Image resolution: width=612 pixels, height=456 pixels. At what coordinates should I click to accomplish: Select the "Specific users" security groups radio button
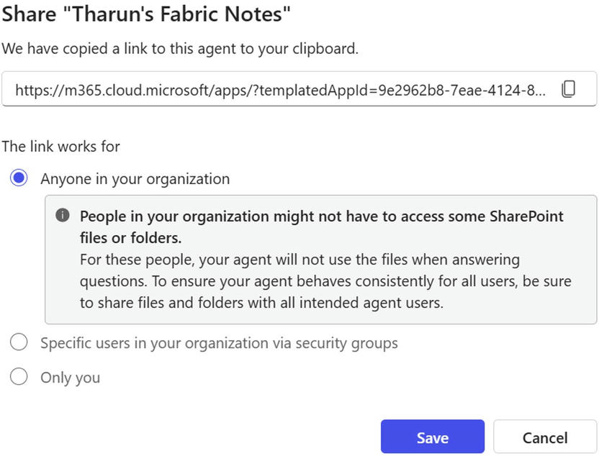(19, 343)
